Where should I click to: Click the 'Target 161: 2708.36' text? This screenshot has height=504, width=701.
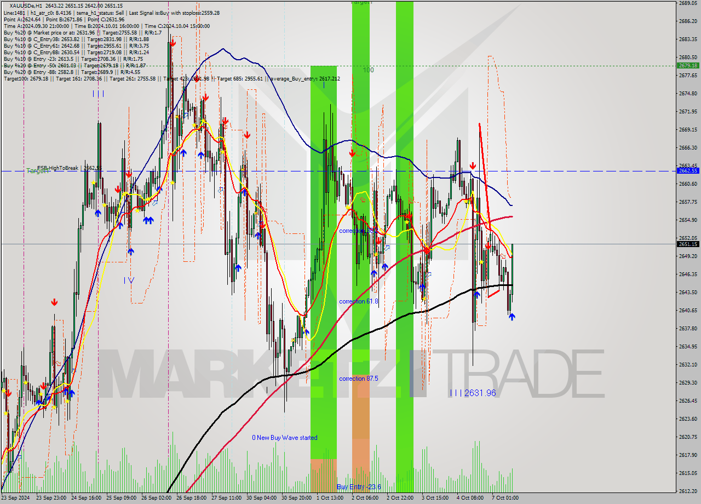click(78, 79)
